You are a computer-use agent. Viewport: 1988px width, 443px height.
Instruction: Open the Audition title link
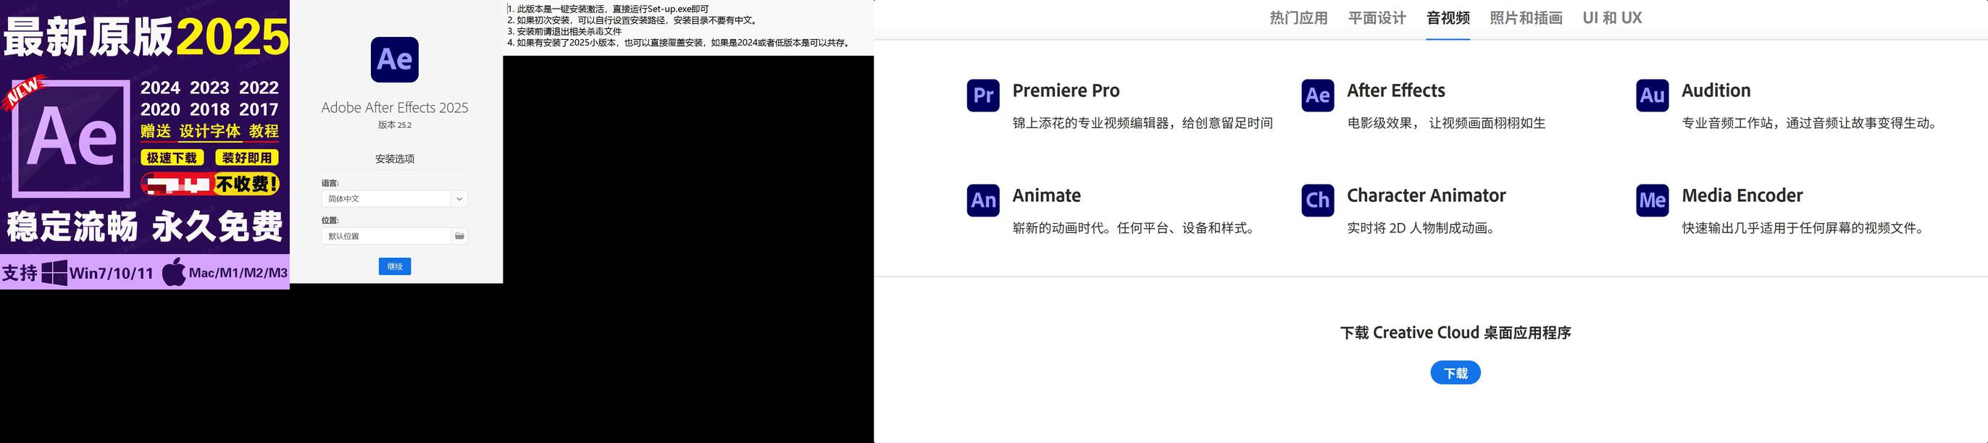(1716, 90)
